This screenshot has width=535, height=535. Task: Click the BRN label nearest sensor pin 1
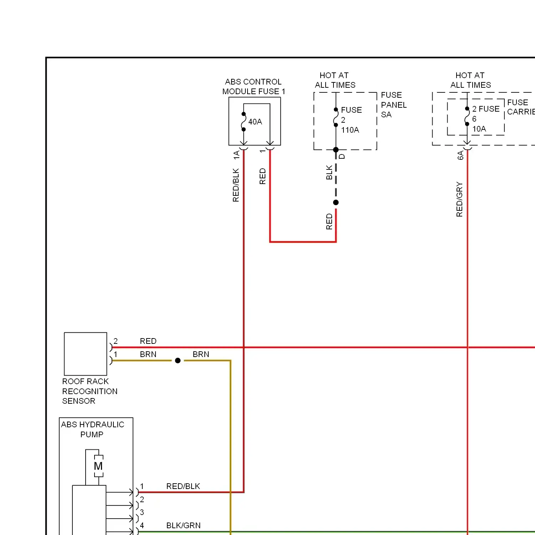148,355
